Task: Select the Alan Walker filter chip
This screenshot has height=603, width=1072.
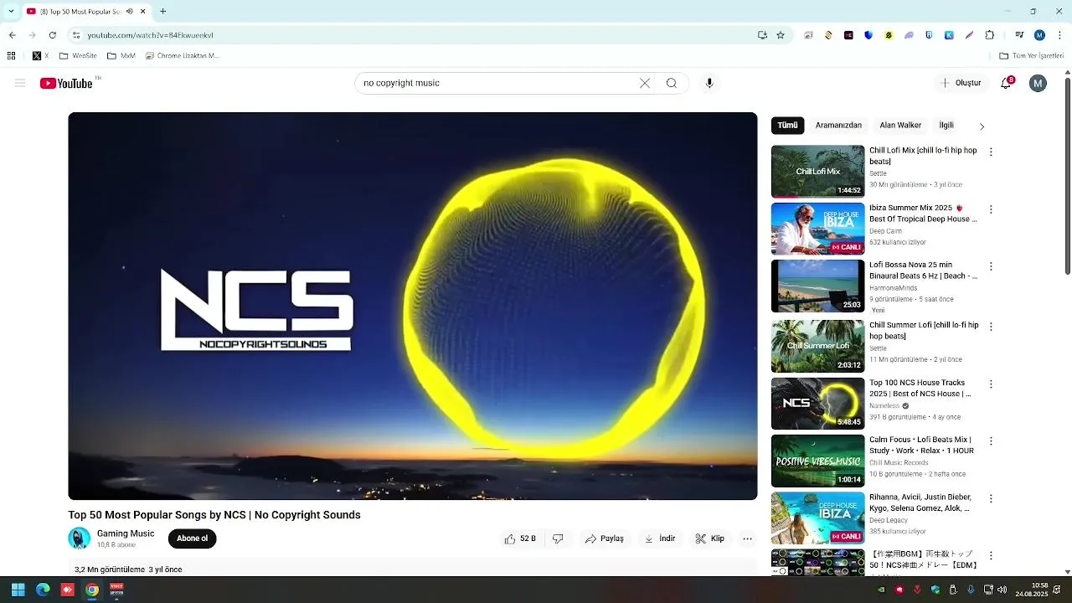Action: (x=900, y=126)
